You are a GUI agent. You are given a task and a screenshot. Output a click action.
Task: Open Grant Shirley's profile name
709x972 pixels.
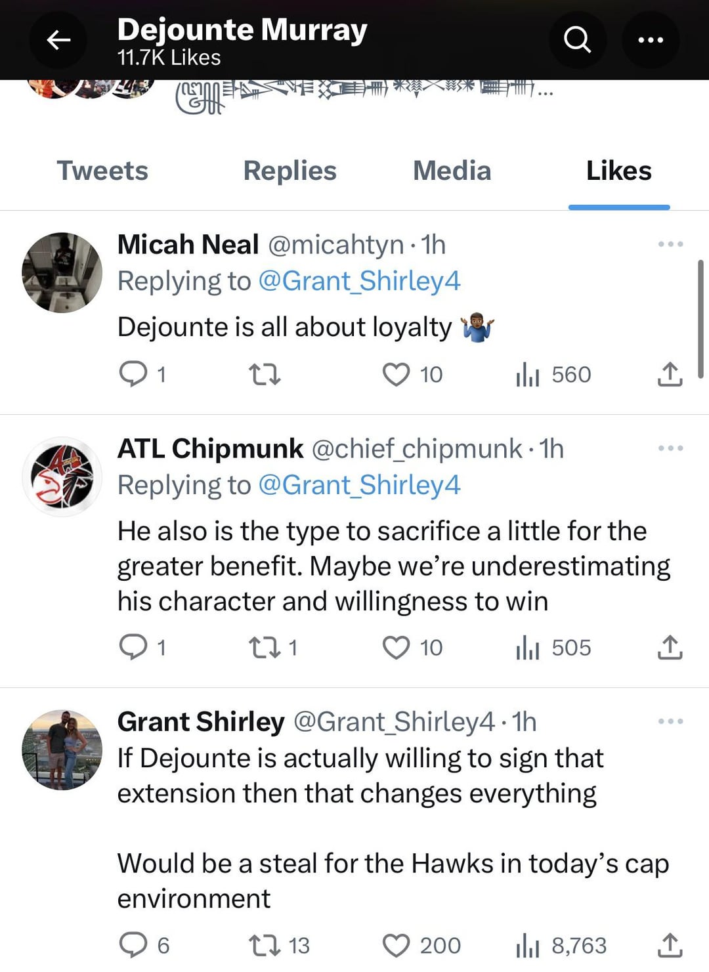pos(201,721)
